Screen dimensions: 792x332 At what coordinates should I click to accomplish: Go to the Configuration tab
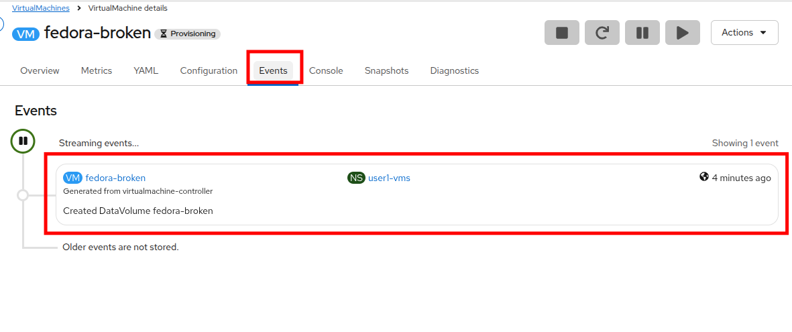click(x=209, y=70)
